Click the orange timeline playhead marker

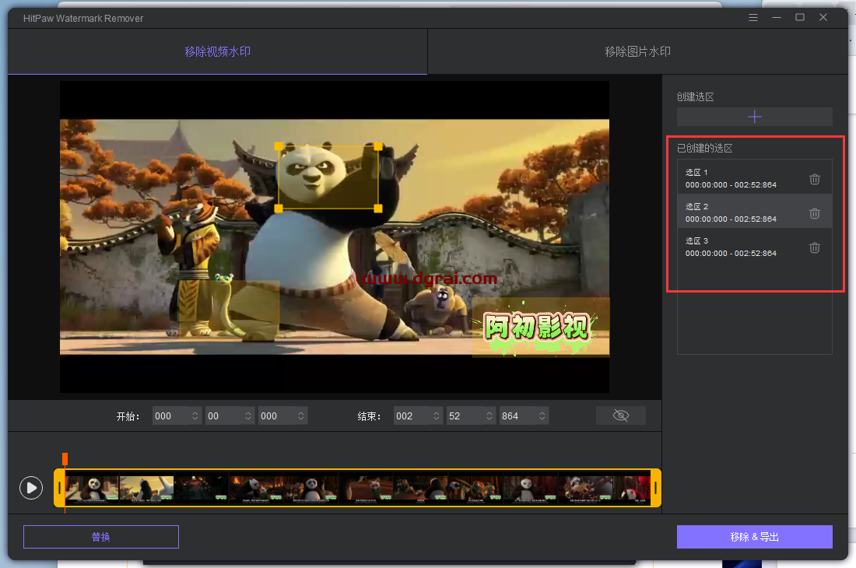coord(65,459)
